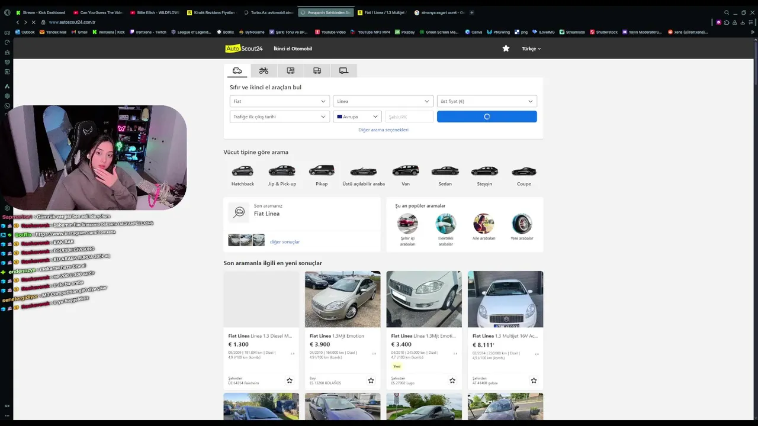This screenshot has height=426, width=758.
Task: Open İkinci el Otomobil header link
Action: coord(293,49)
